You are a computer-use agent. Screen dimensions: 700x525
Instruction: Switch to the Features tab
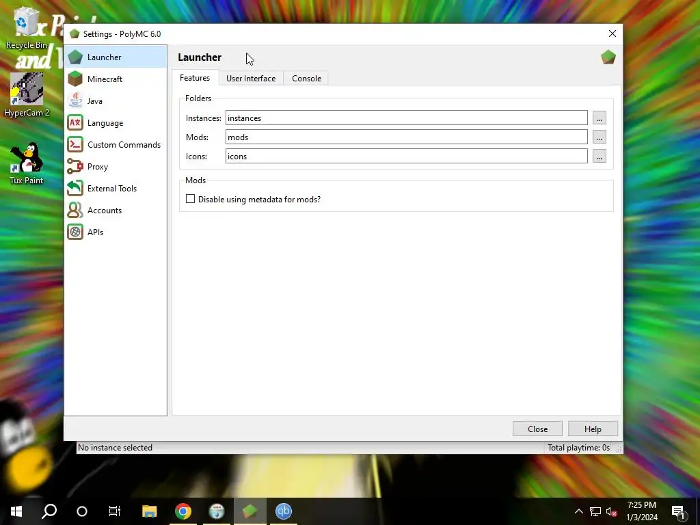(x=195, y=78)
